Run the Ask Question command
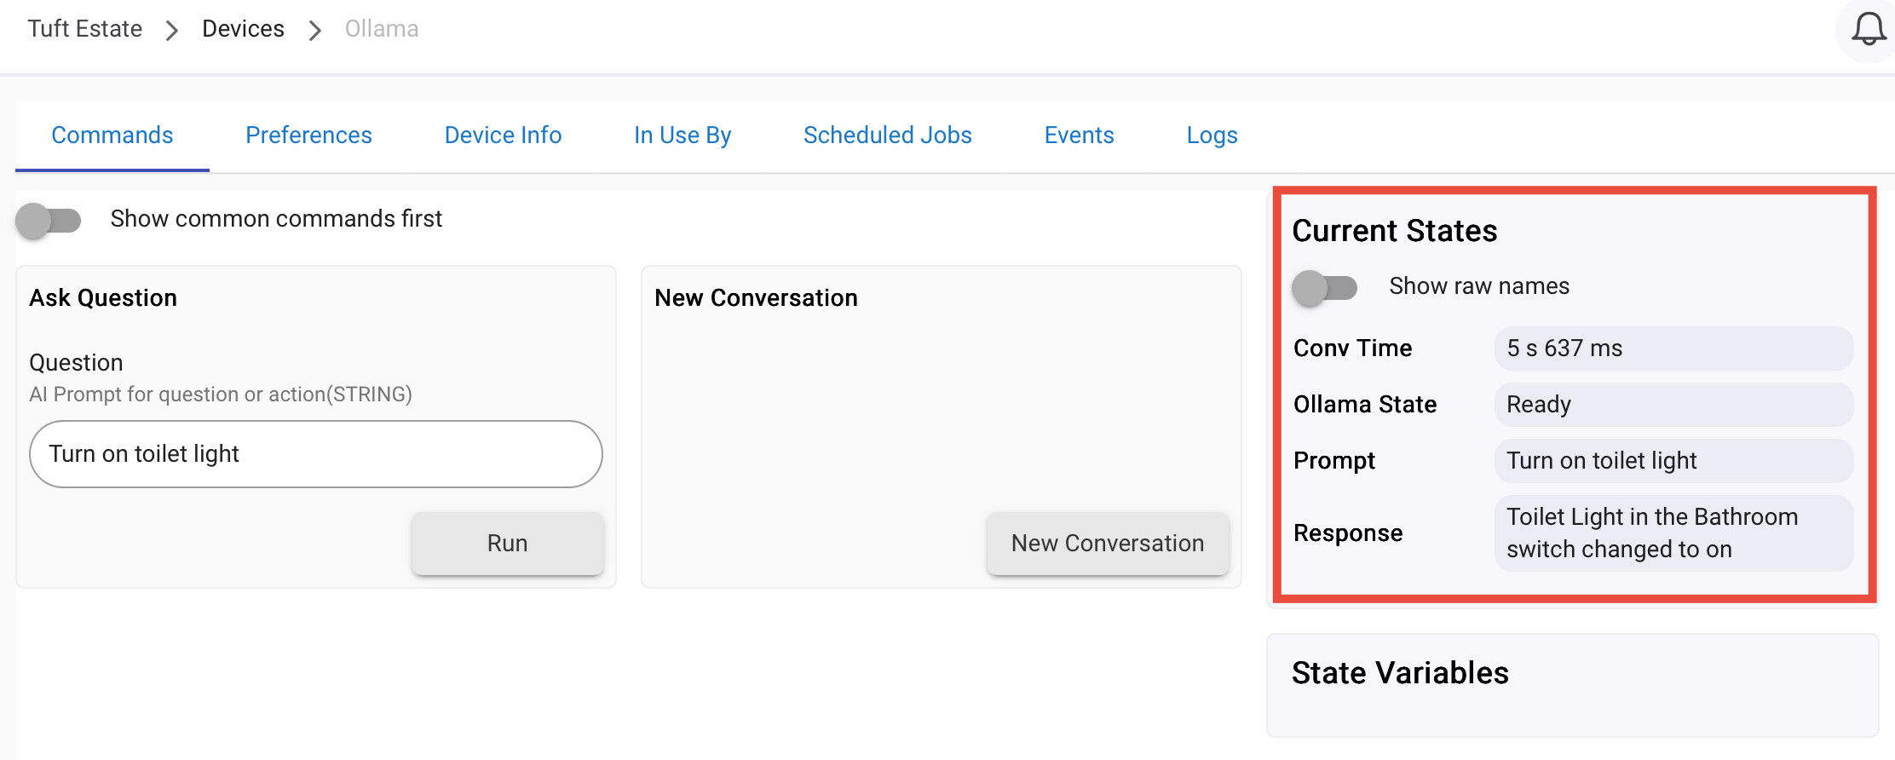The height and width of the screenshot is (760, 1895). click(x=508, y=544)
